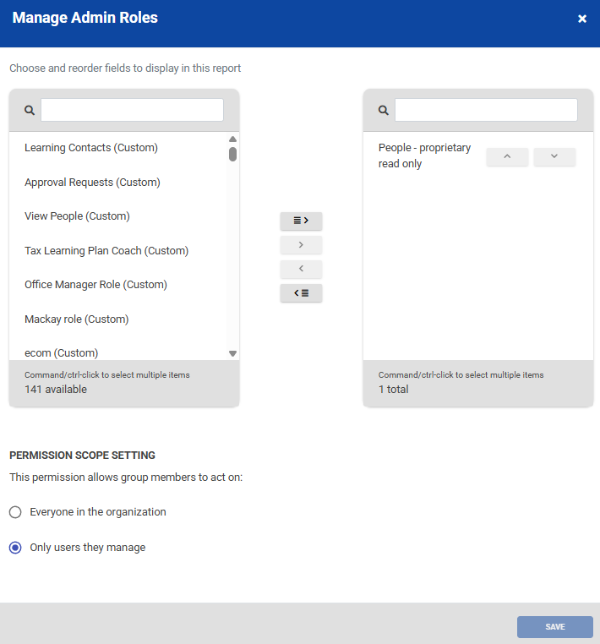Pick Office Manager Role (Custom)
Image resolution: width=600 pixels, height=644 pixels.
(95, 285)
